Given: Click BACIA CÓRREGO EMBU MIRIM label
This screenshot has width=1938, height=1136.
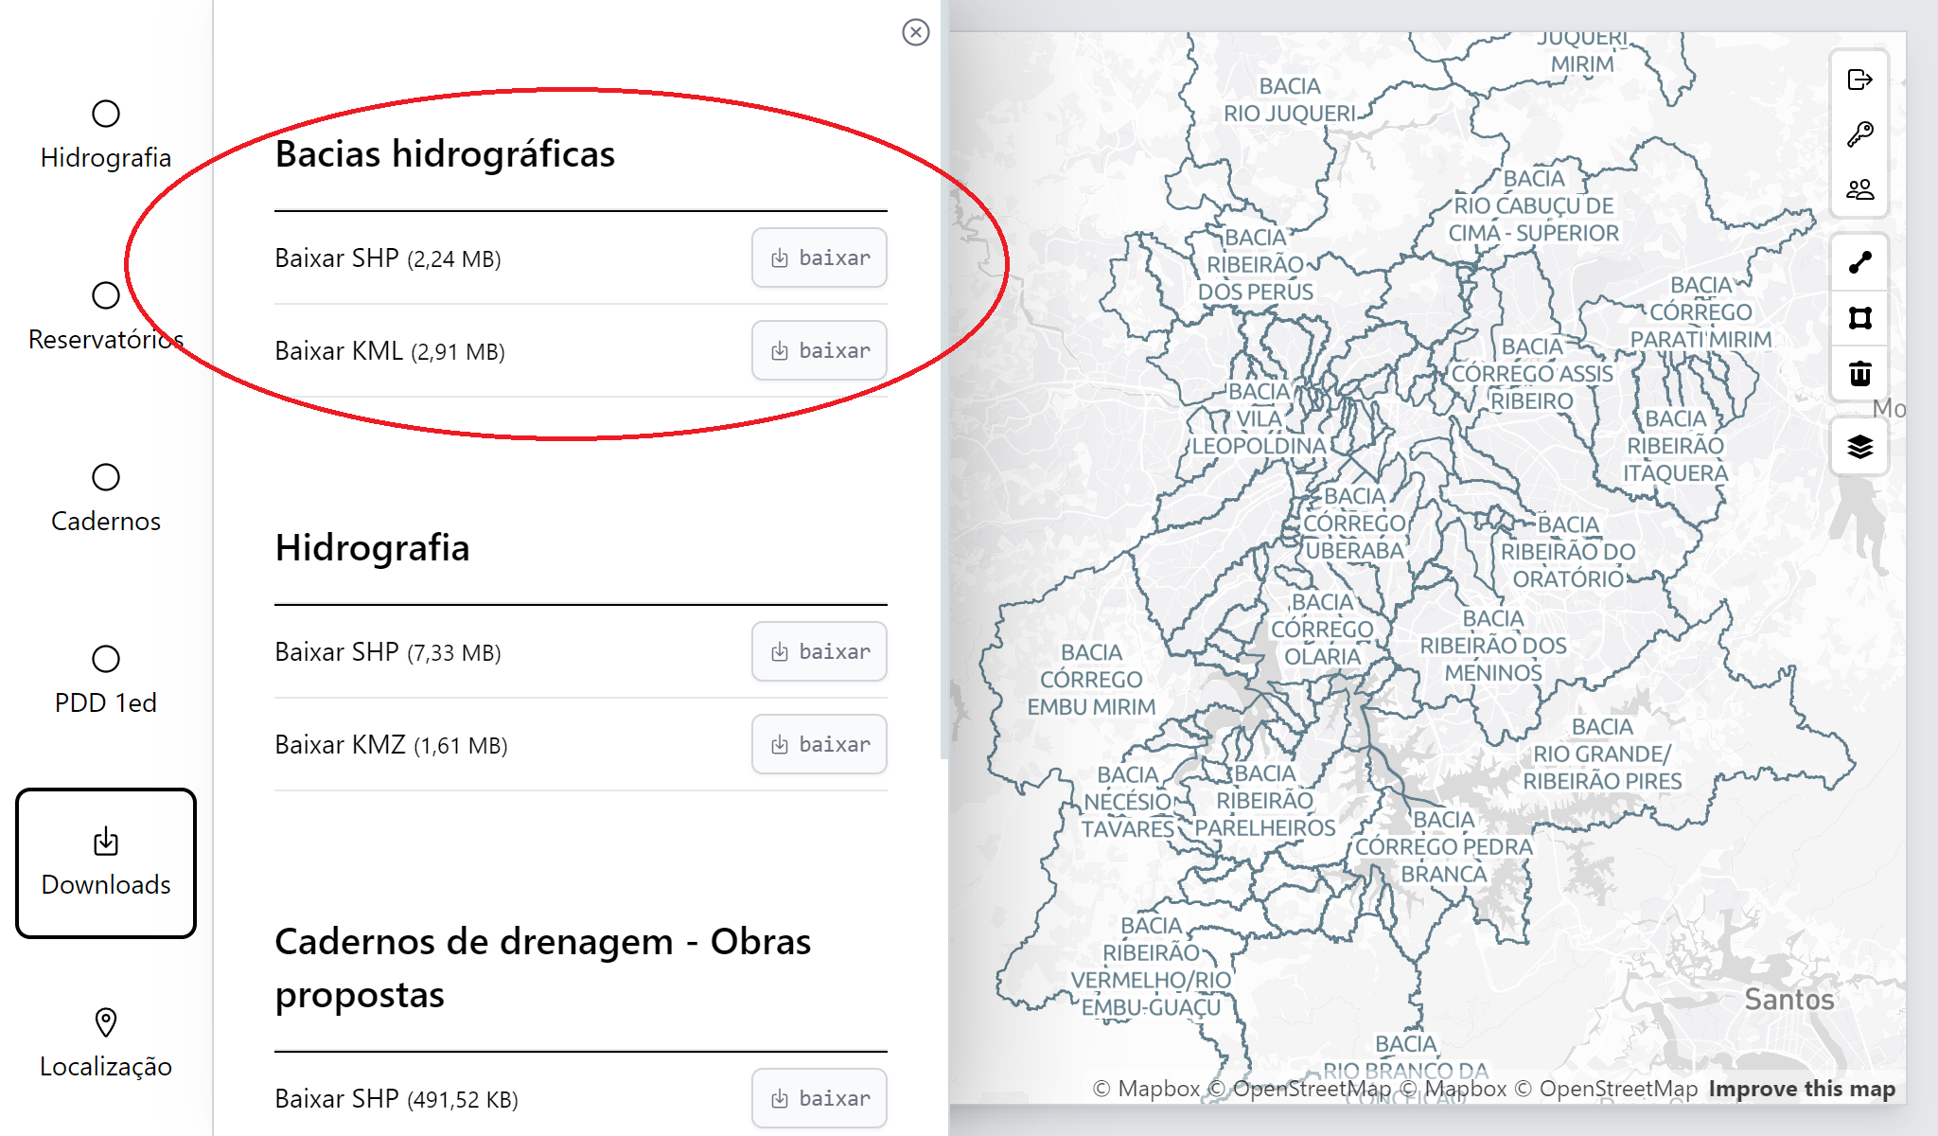Looking at the screenshot, I should 1091,680.
